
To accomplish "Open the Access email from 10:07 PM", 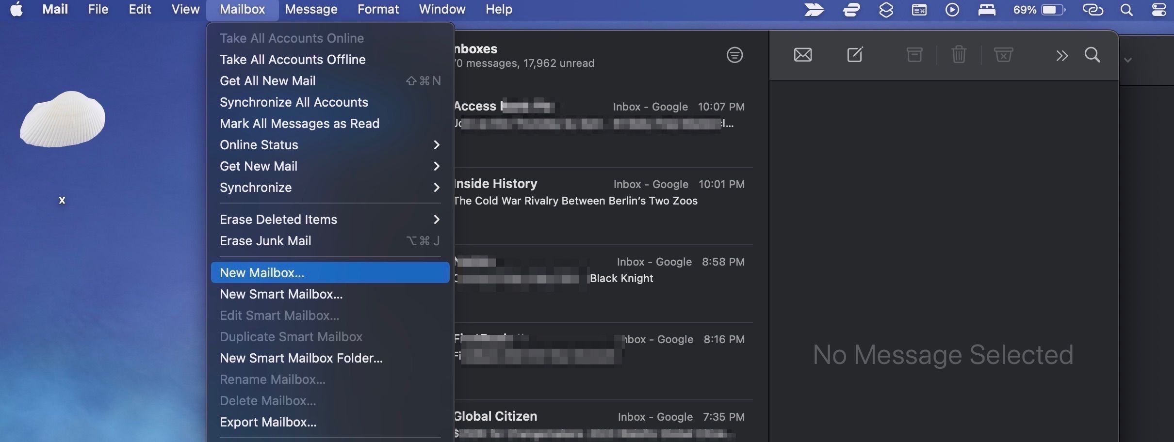I will coord(603,128).
